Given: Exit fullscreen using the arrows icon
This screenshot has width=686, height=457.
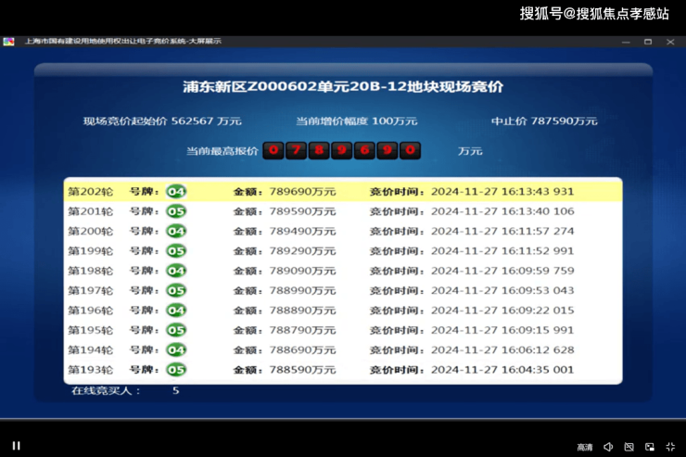Looking at the screenshot, I should 670,447.
